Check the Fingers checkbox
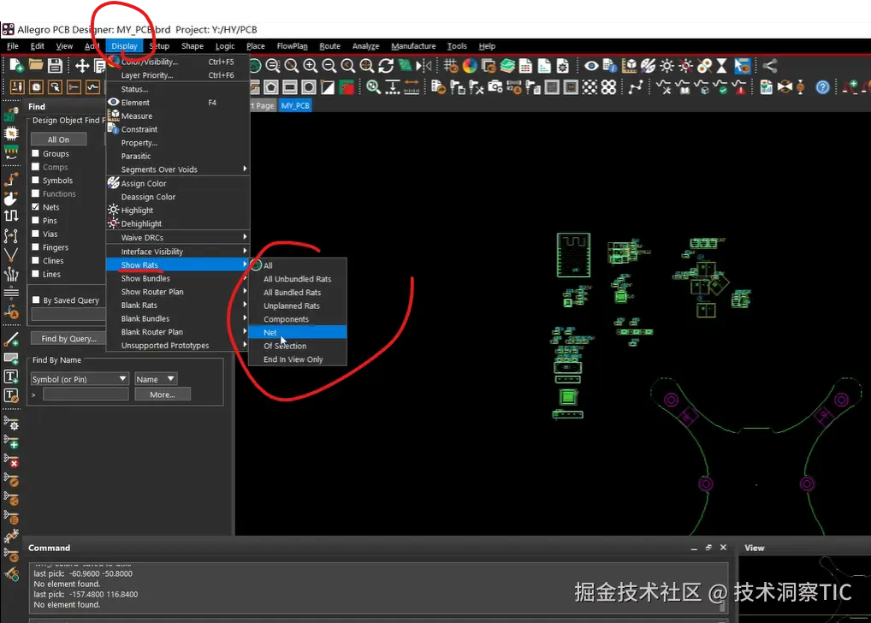The width and height of the screenshot is (871, 623). click(36, 246)
